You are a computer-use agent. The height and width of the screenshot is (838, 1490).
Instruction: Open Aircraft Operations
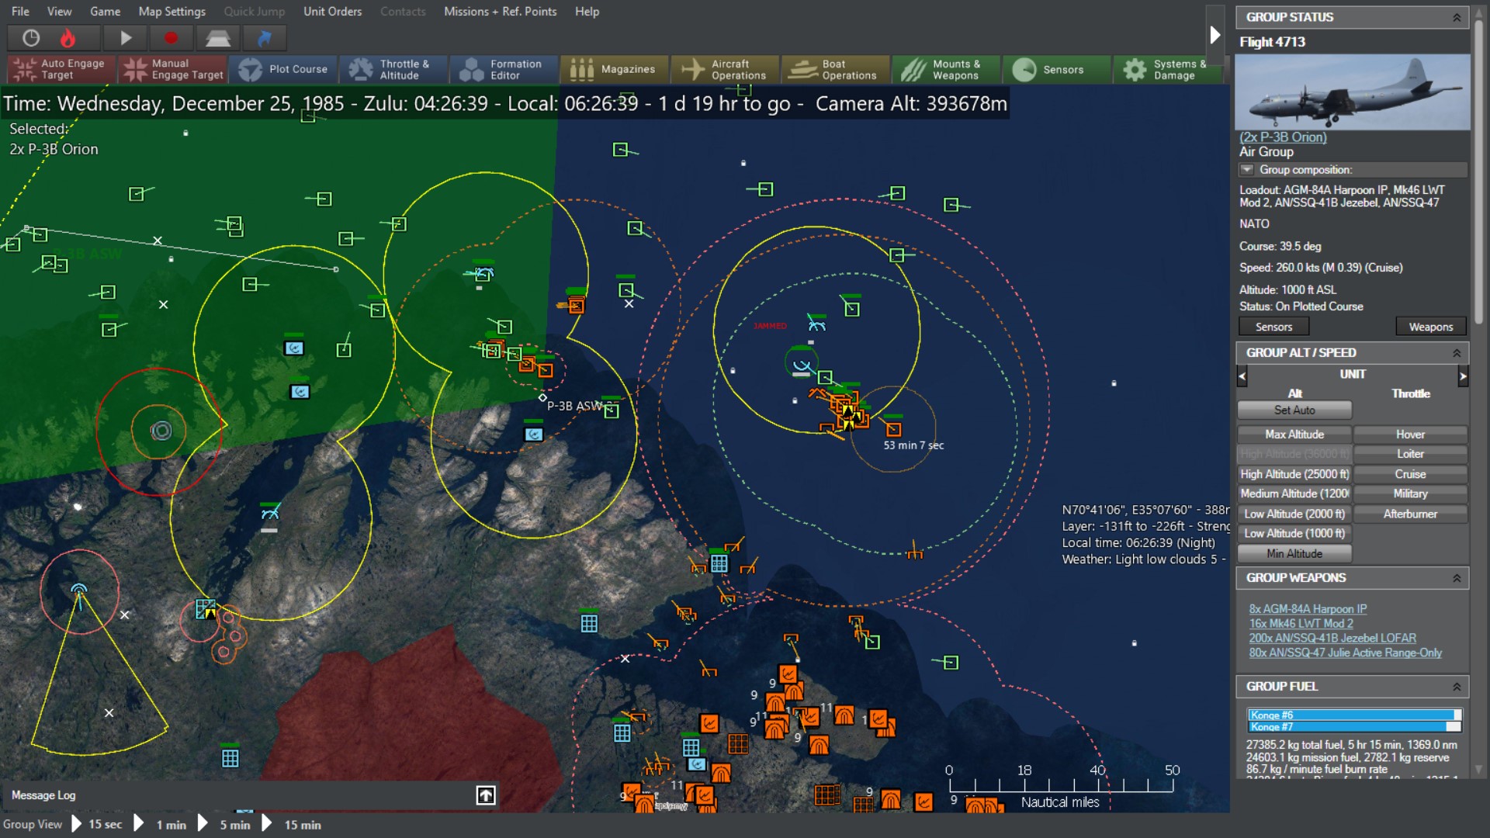tap(725, 69)
